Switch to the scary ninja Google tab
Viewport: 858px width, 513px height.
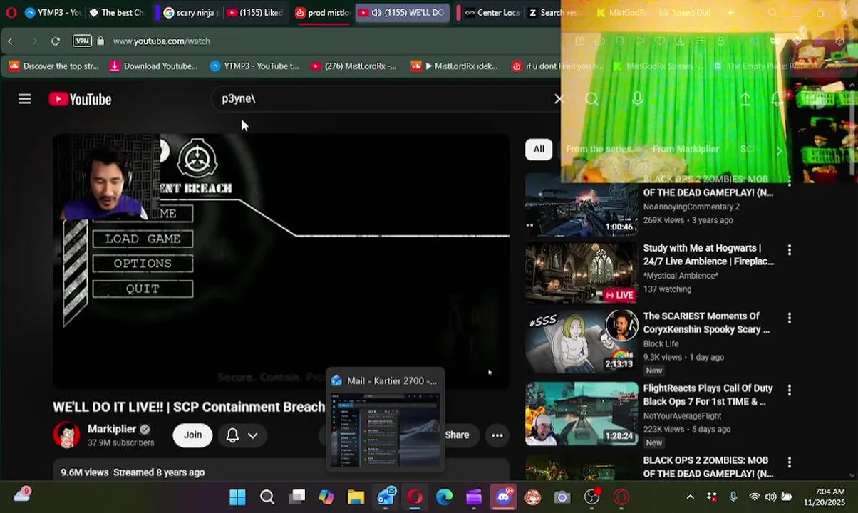pyautogui.click(x=190, y=13)
